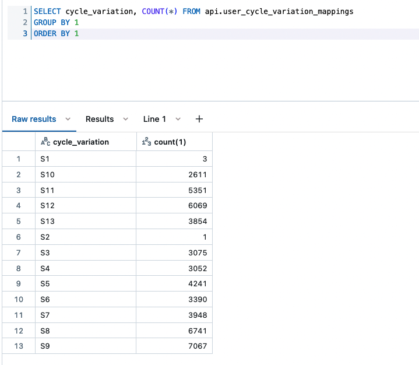Select the S11 cell
The width and height of the screenshot is (419, 365).
click(x=86, y=190)
